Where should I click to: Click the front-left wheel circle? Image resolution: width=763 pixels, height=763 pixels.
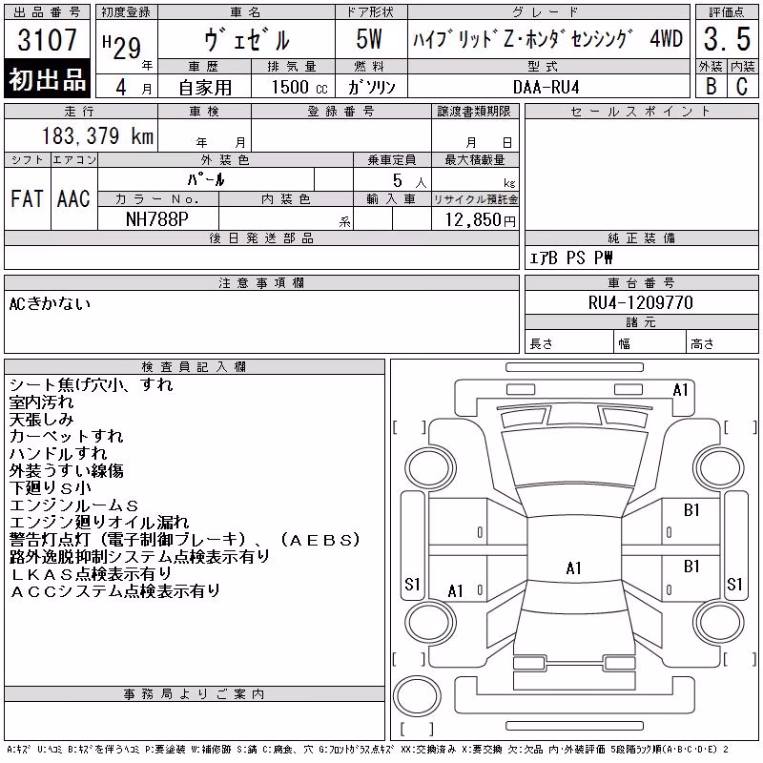[430, 468]
